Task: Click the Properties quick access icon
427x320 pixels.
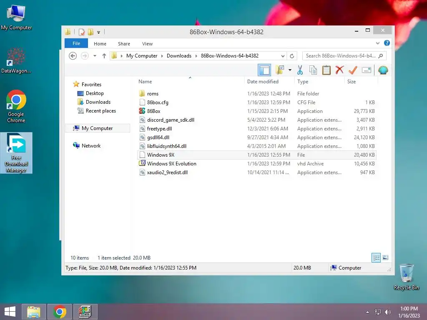Action: click(x=81, y=32)
